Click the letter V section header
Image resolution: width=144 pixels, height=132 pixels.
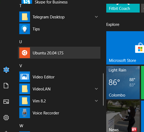click(x=21, y=66)
